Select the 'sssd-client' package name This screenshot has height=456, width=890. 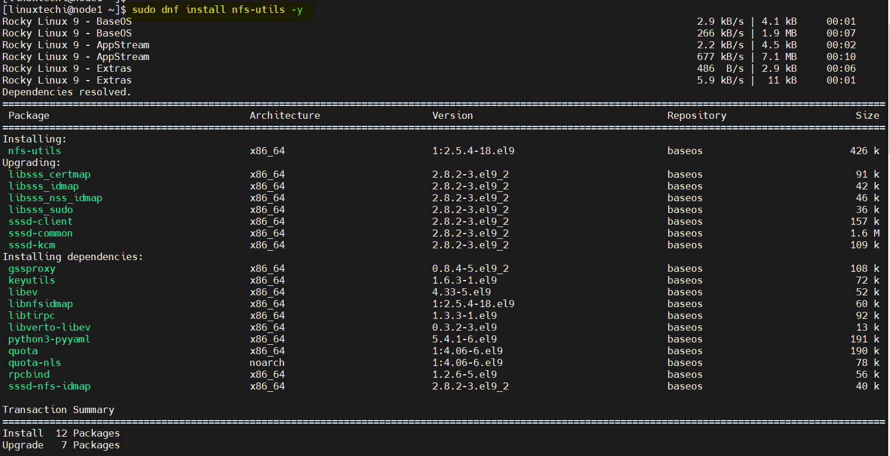[41, 222]
